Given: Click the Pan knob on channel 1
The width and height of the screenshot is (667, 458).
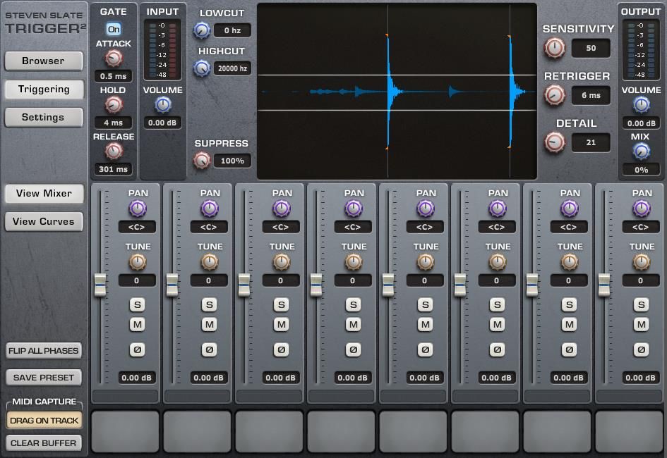Looking at the screenshot, I should click(138, 209).
